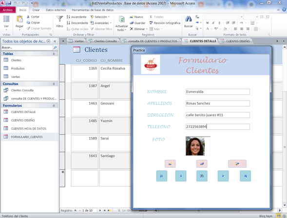Click the Actualizar todo refresh icon

122,19
